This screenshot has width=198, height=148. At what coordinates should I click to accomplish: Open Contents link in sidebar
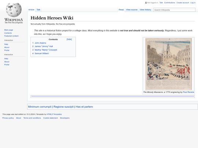click(8, 33)
